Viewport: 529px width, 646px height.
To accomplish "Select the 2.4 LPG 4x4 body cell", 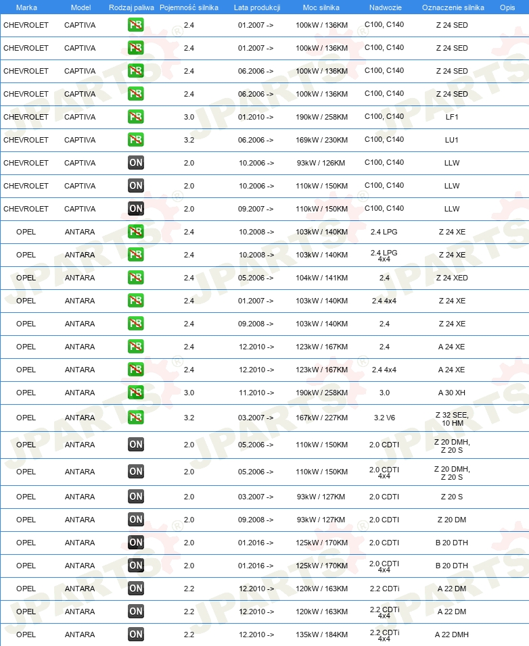I will [384, 255].
